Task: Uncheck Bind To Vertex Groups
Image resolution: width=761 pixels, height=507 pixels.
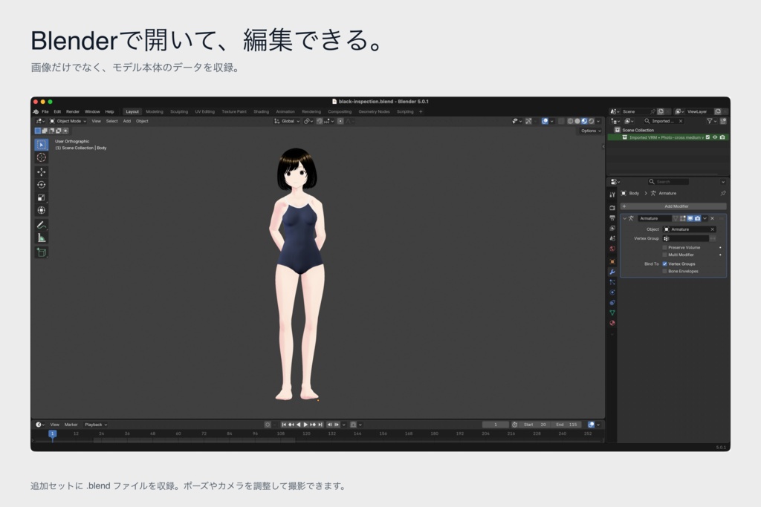Action: click(x=665, y=264)
